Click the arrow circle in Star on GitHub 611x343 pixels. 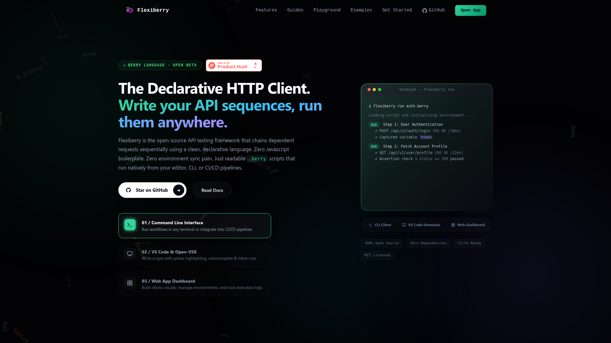coord(179,190)
